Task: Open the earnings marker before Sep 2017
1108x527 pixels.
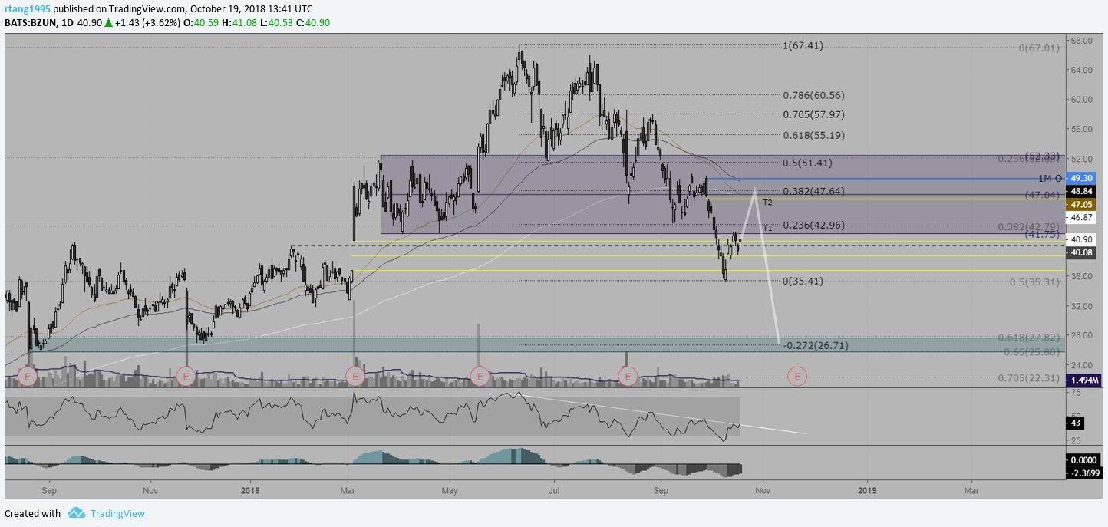Action: tap(28, 376)
